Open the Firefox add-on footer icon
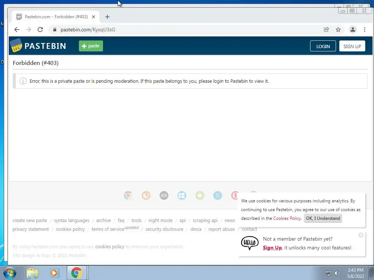 click(146, 195)
